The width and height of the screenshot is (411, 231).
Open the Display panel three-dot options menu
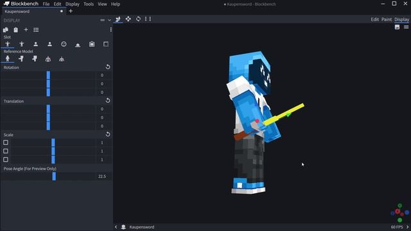point(111,30)
